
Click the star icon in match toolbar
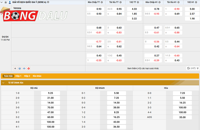point(15,68)
